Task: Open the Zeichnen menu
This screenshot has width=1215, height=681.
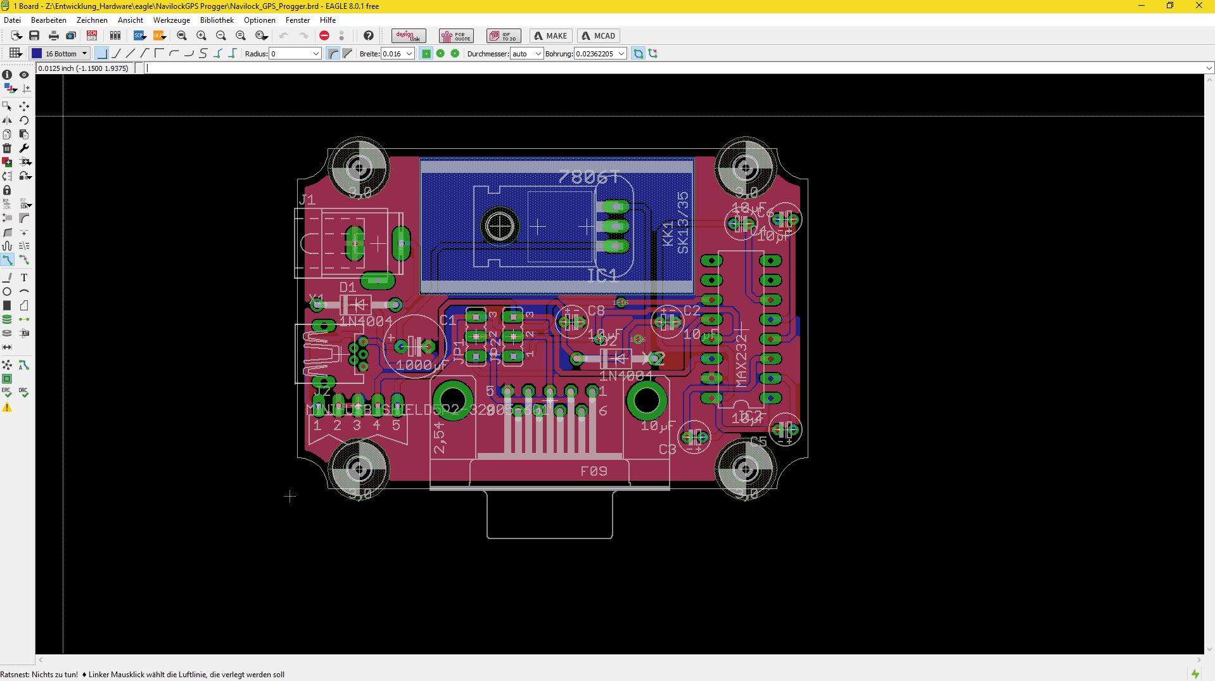Action: coord(92,20)
